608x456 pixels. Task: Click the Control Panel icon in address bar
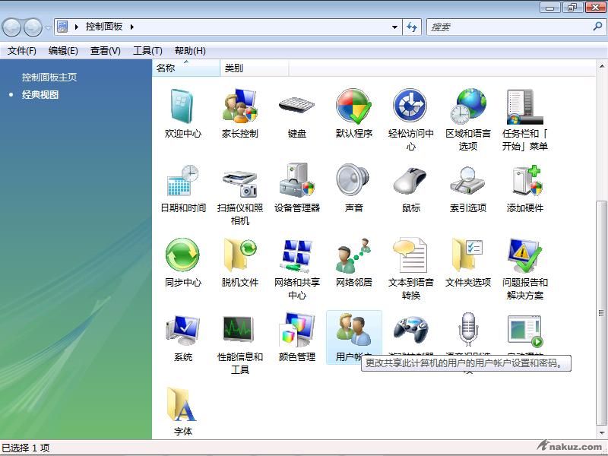click(62, 27)
